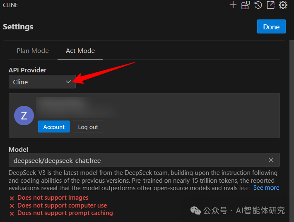
Task: Click the Account button
Action: tap(54, 127)
